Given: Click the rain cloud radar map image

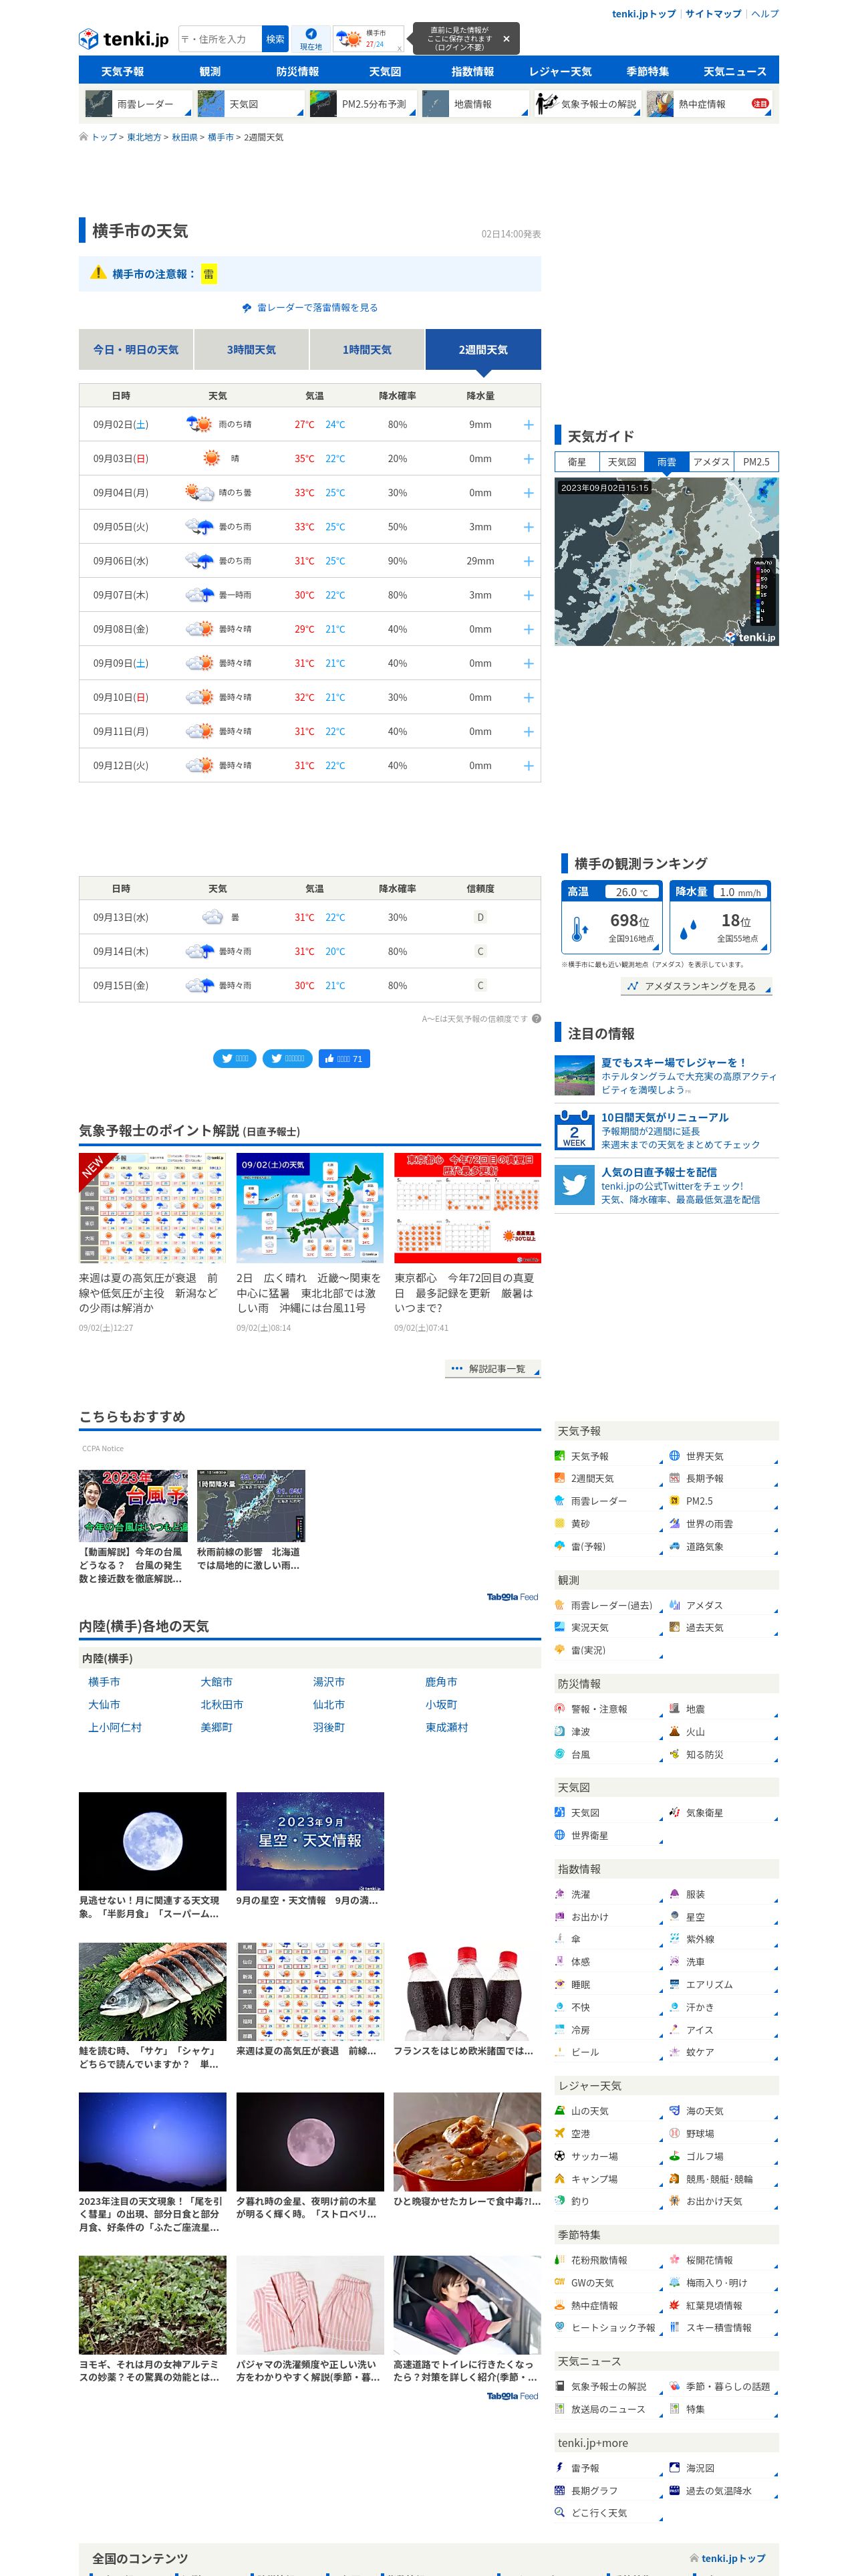Looking at the screenshot, I should pyautogui.click(x=666, y=561).
